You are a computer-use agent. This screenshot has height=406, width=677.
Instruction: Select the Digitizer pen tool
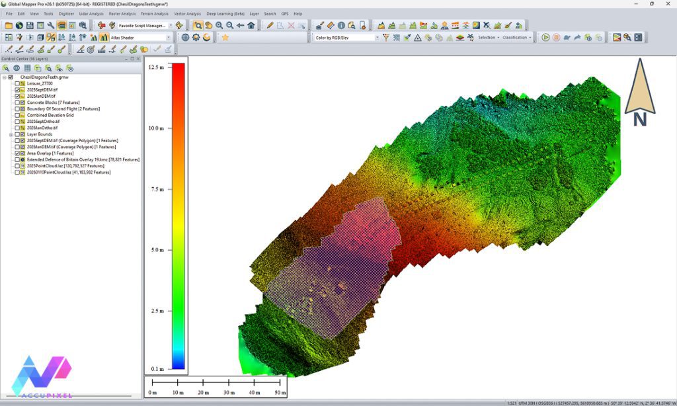270,26
